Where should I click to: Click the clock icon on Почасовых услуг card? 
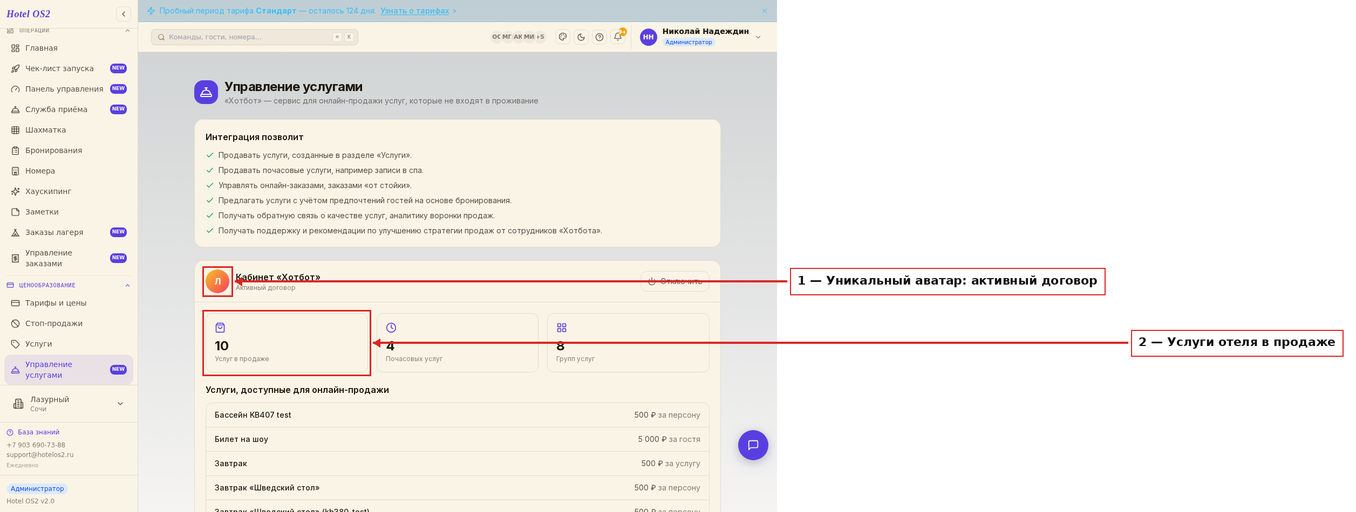pyautogui.click(x=391, y=328)
